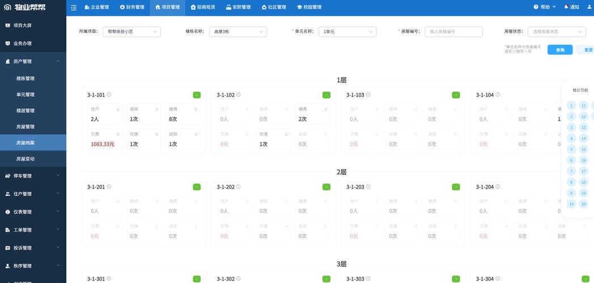The image size is (594, 283).
Task: Switch to the 招商租赁 top tab
Action: (x=203, y=7)
